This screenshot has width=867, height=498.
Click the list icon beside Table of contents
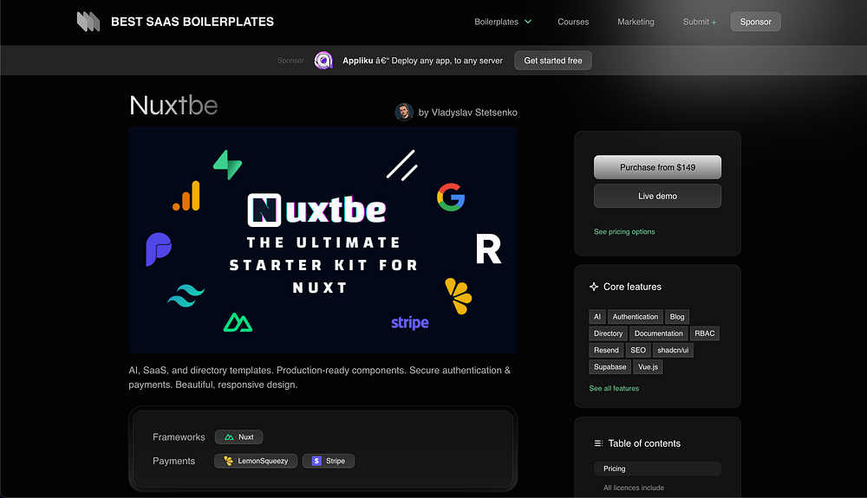[598, 443]
